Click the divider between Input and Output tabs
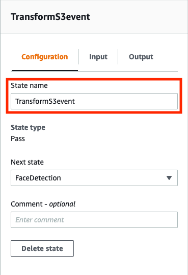This screenshot has height=275, width=188. (118, 57)
